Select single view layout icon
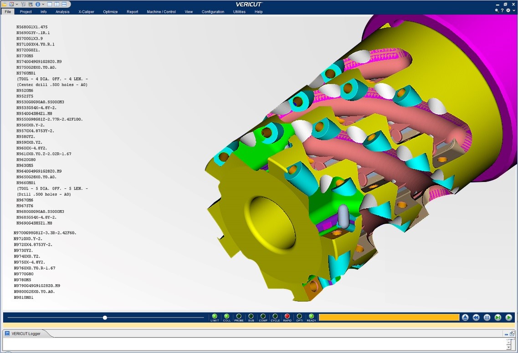Image resolution: width=518 pixels, height=353 pixels. point(50,4)
